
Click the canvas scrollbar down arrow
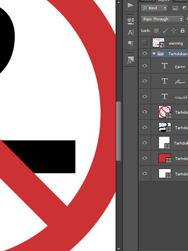[x=119, y=249]
